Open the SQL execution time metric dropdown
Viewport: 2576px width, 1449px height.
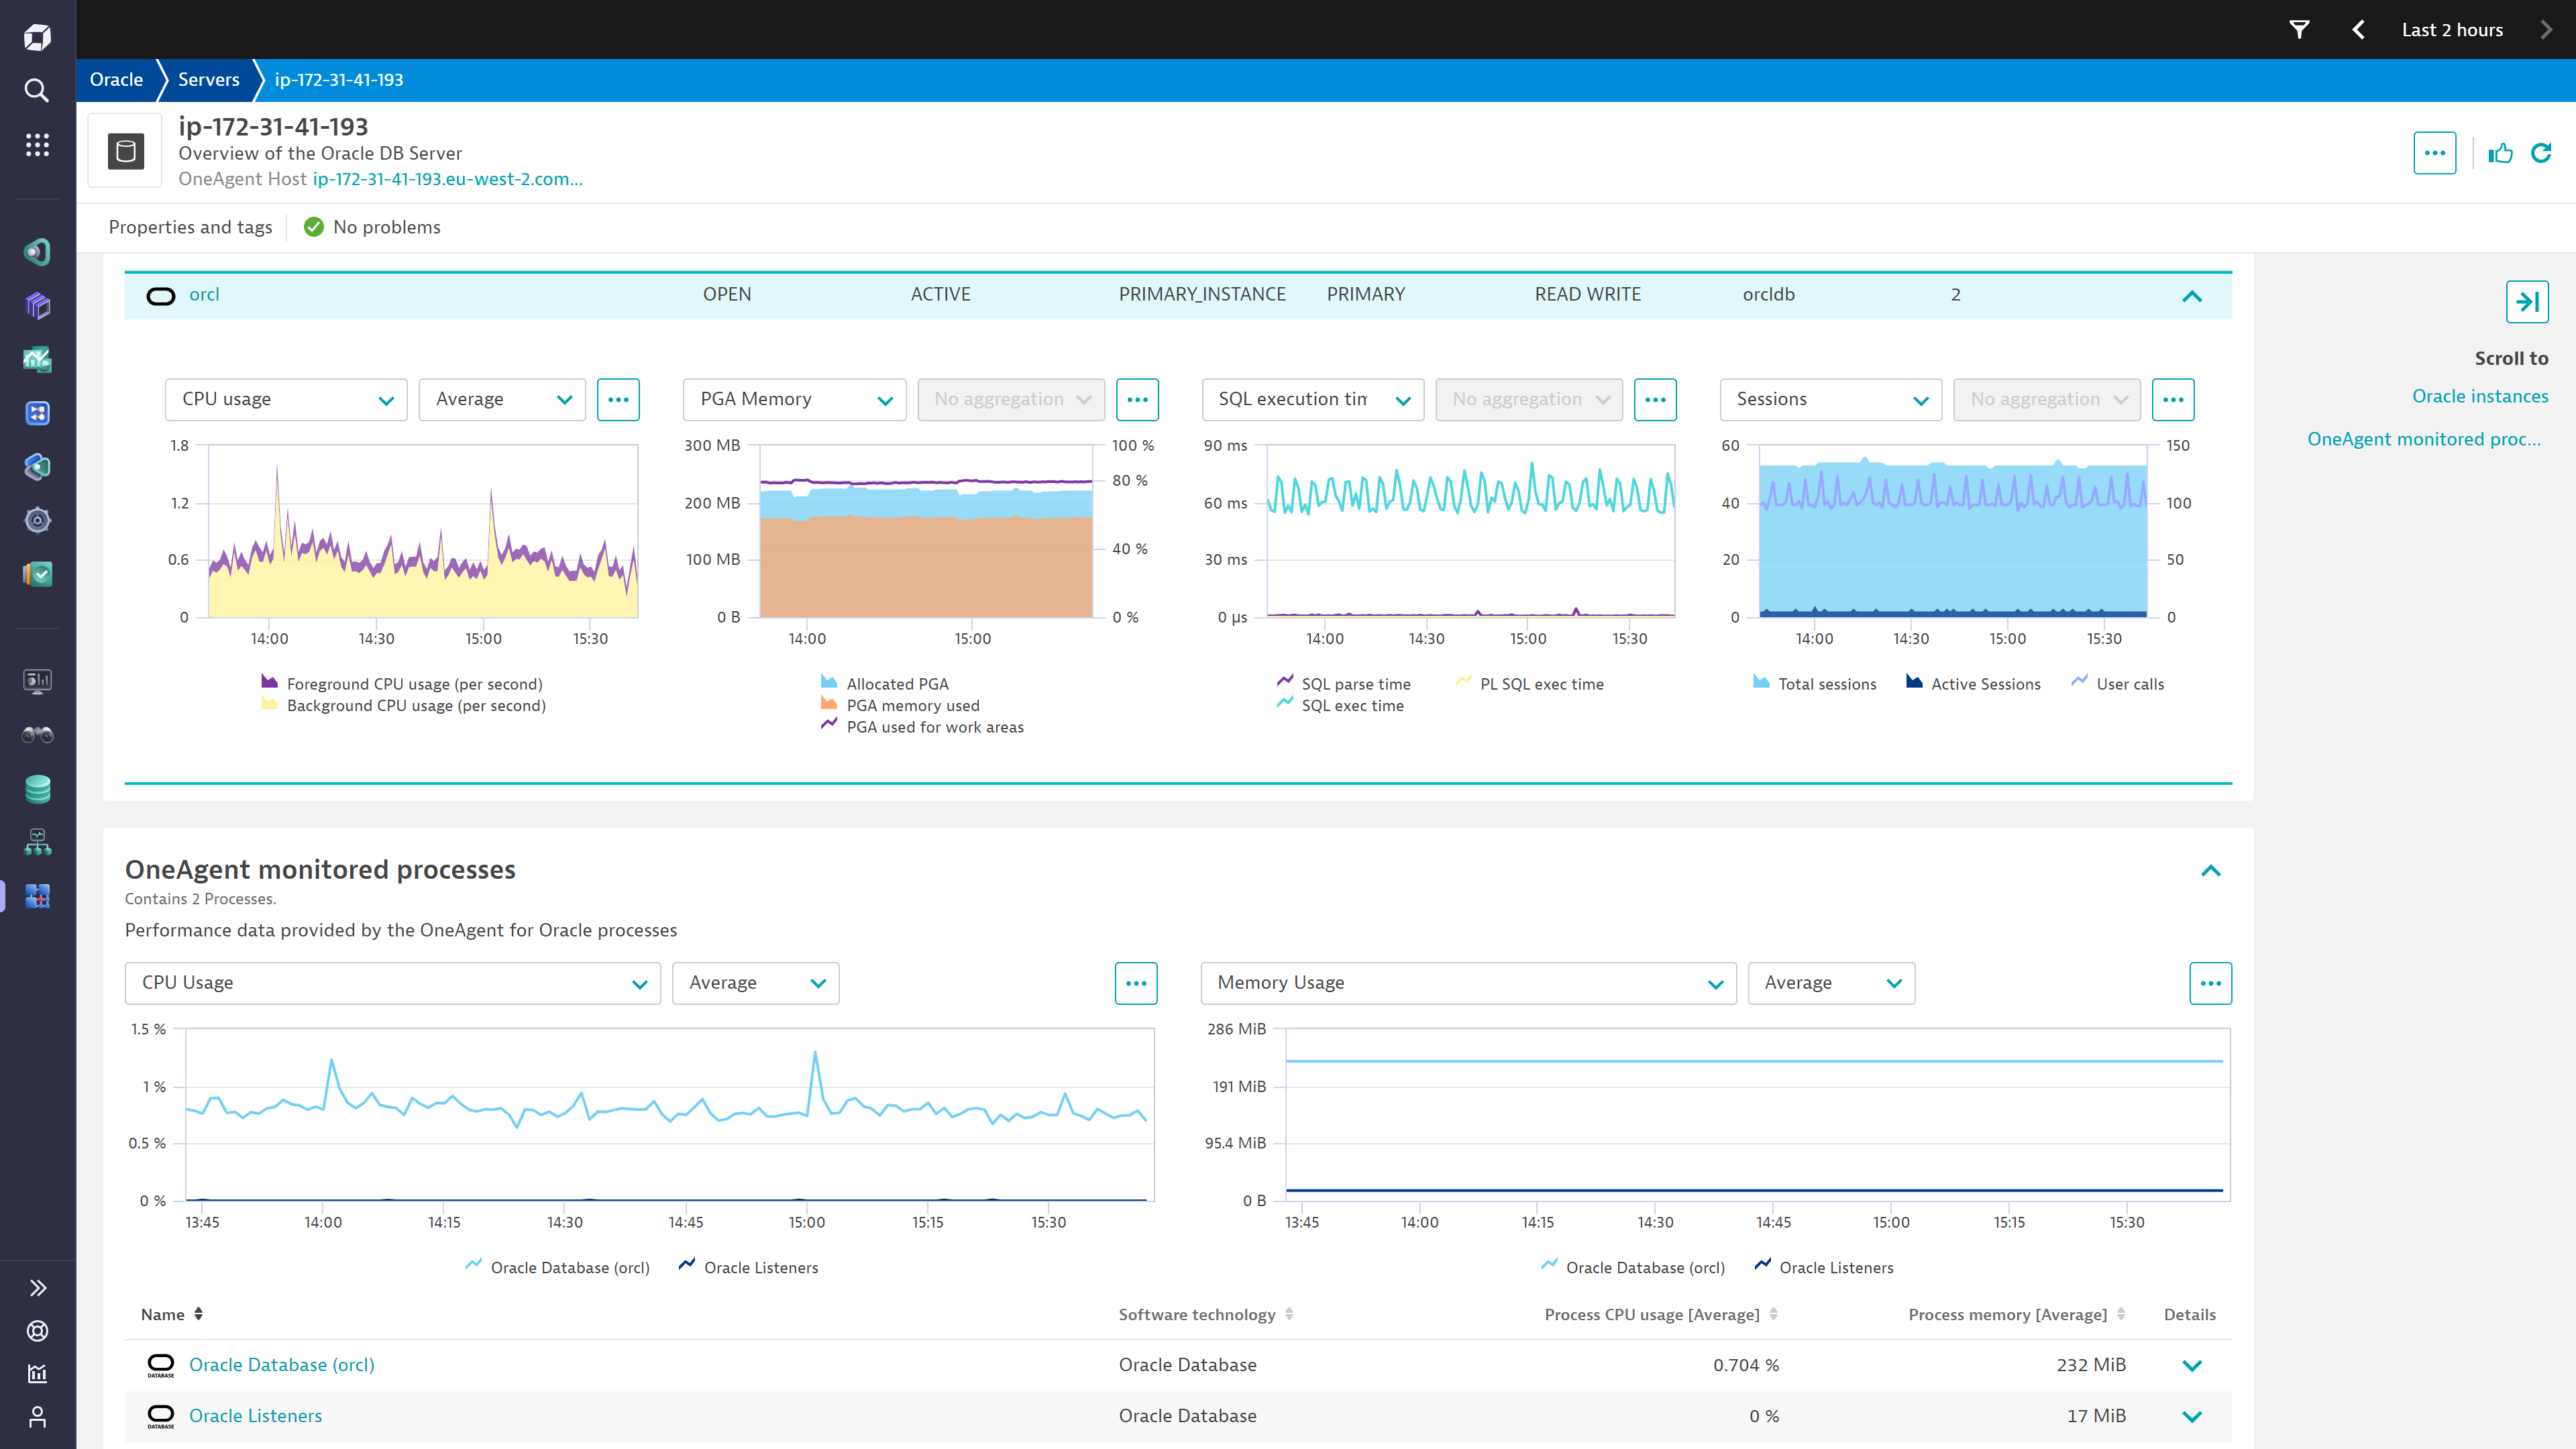[x=1312, y=399]
